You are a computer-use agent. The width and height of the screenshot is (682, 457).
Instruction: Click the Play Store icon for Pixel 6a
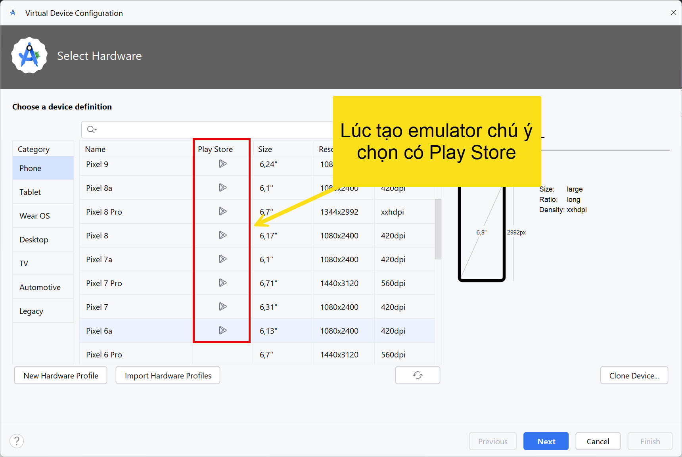pos(223,330)
